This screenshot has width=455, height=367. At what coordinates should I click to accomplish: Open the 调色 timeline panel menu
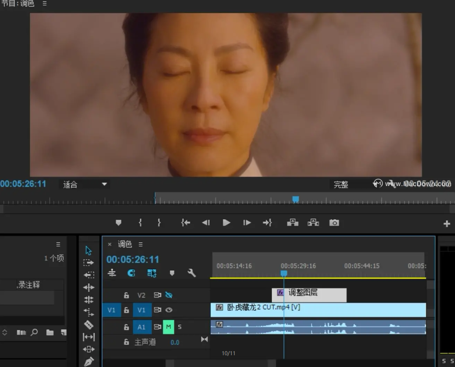coord(141,244)
